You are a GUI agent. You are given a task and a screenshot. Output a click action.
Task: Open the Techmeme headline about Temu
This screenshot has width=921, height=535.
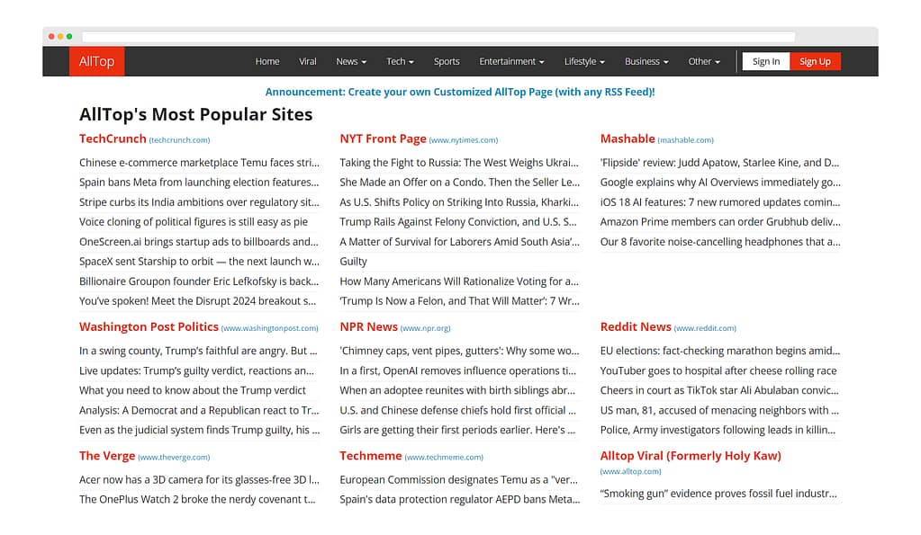click(x=460, y=479)
